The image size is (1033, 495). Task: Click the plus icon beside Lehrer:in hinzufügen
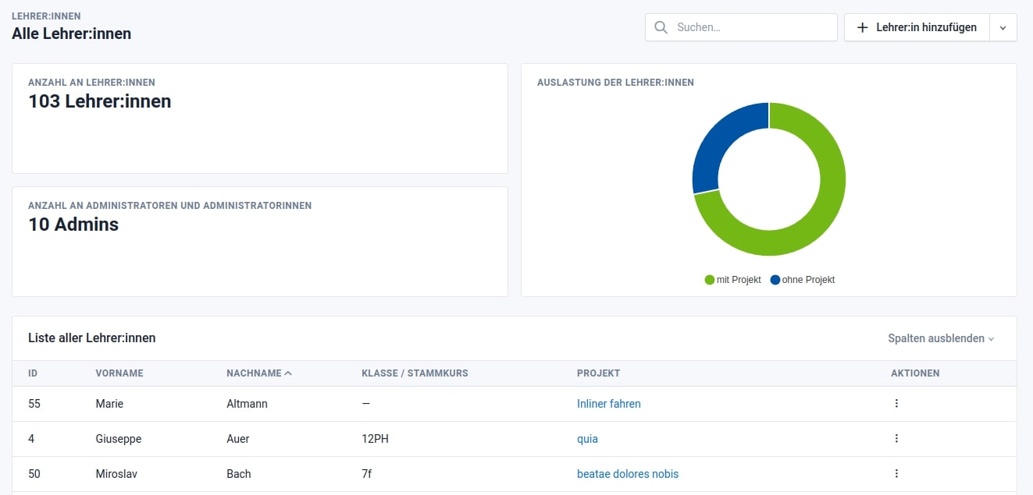click(x=862, y=27)
